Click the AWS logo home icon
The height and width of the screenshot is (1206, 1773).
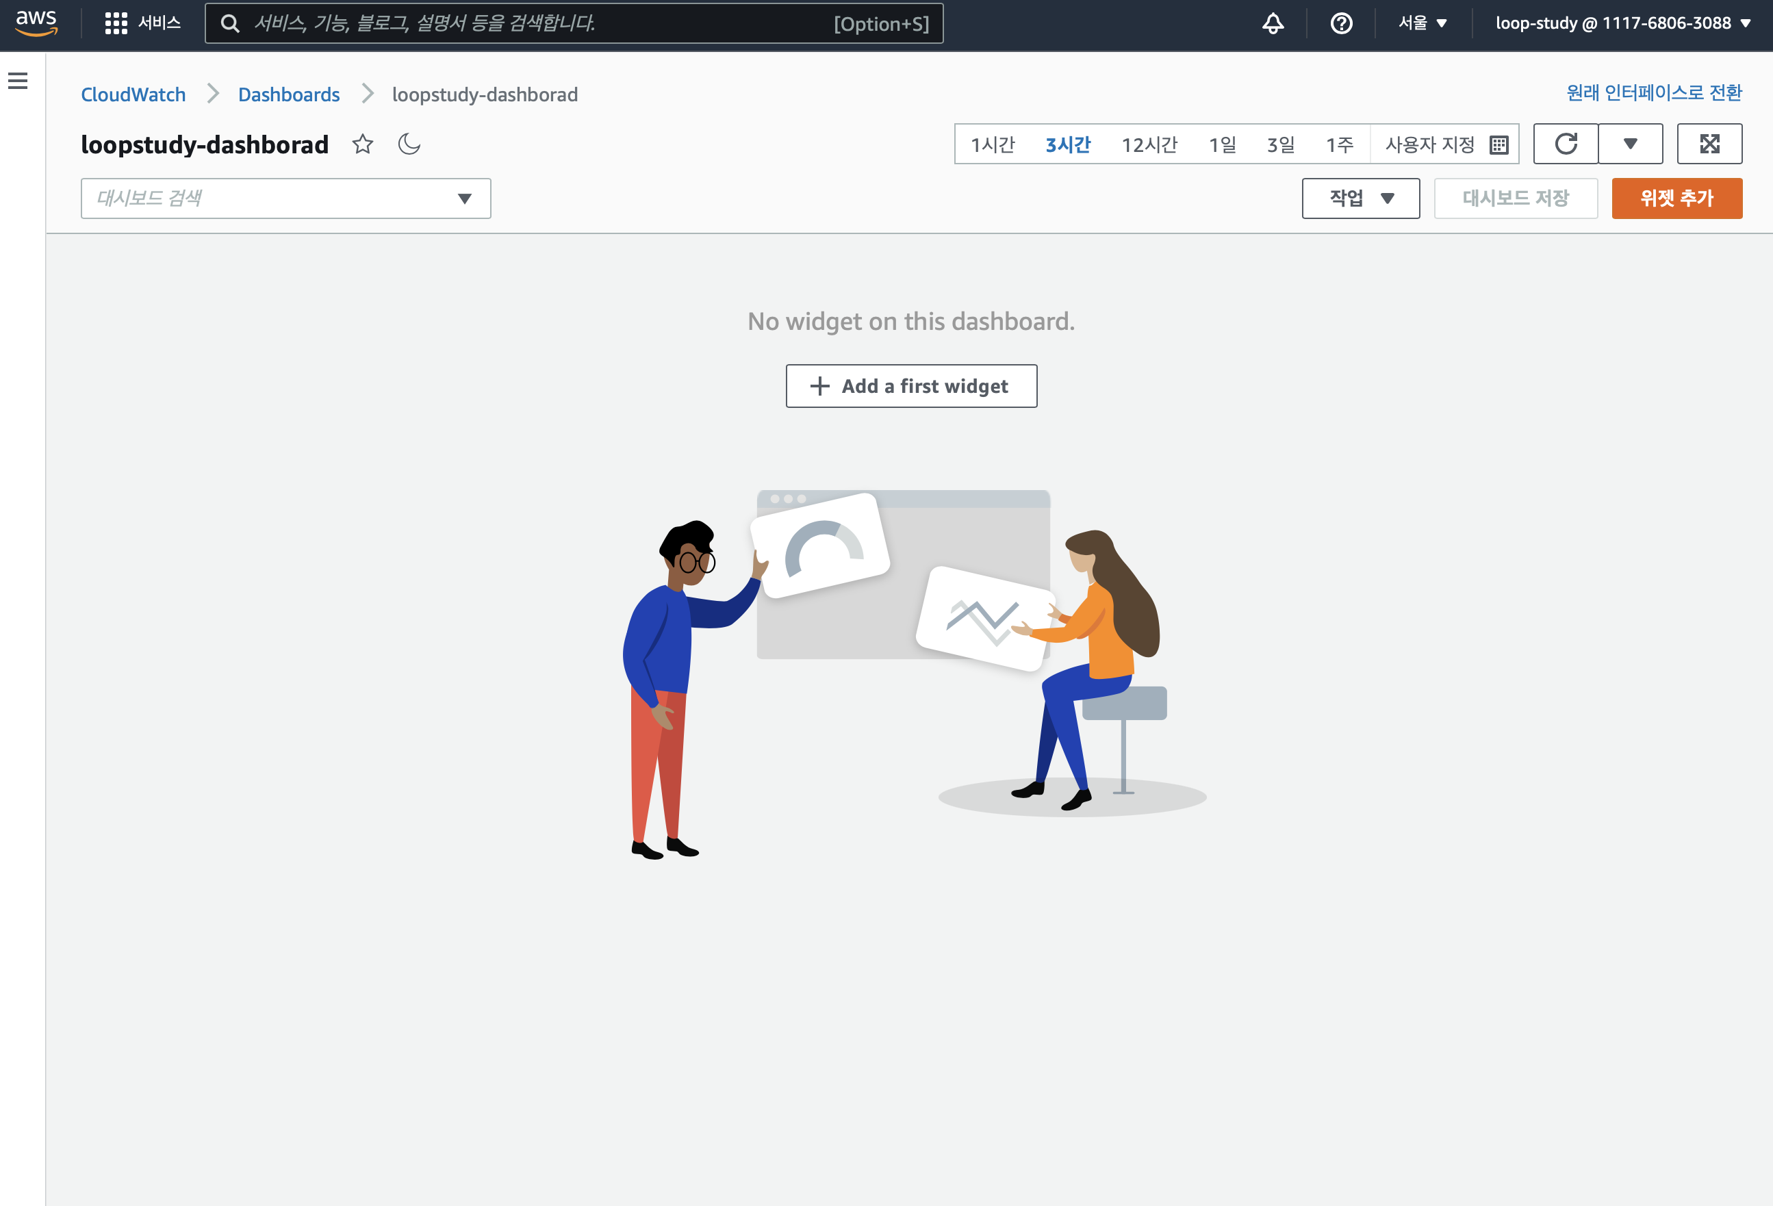pos(36,23)
